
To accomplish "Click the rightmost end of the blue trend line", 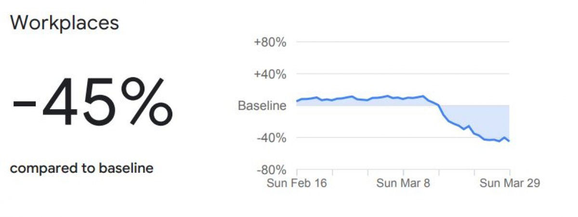I will (509, 140).
